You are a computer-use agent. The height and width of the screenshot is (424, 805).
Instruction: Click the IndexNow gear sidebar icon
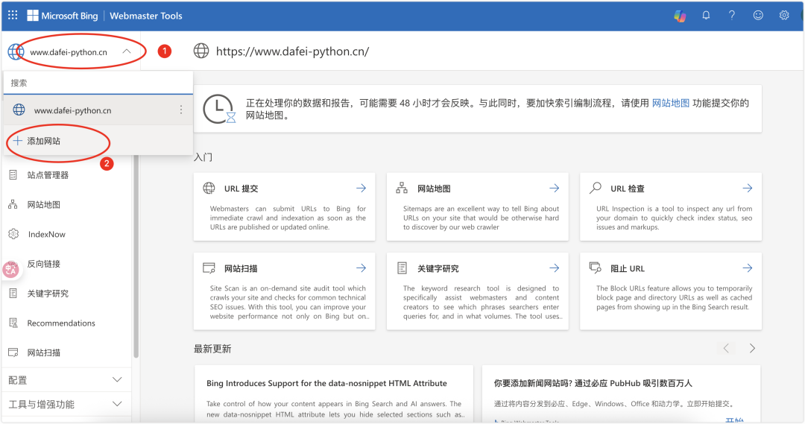[x=14, y=234]
